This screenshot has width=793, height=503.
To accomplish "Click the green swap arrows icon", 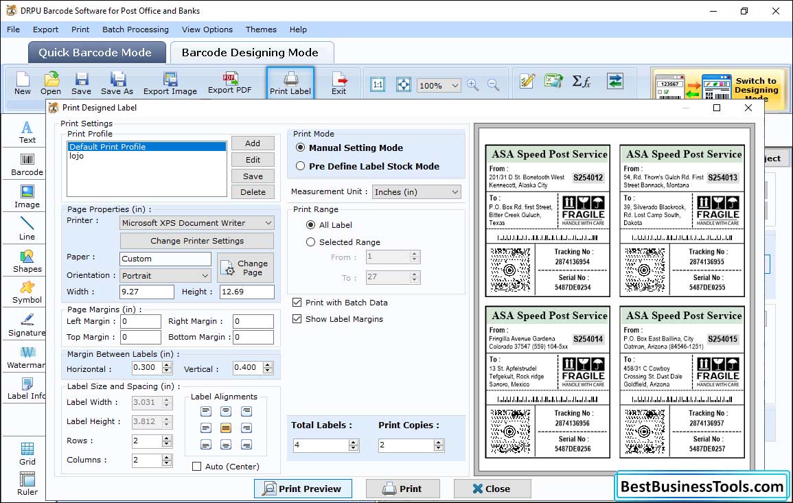I will pos(615,81).
